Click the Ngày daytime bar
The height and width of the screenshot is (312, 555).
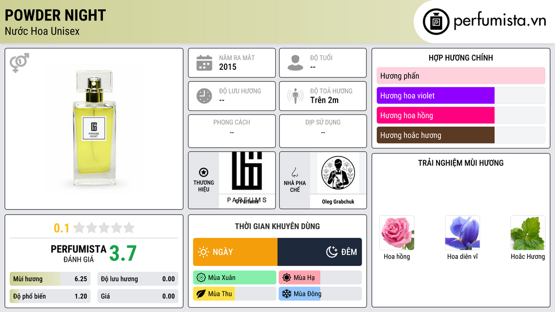(235, 252)
